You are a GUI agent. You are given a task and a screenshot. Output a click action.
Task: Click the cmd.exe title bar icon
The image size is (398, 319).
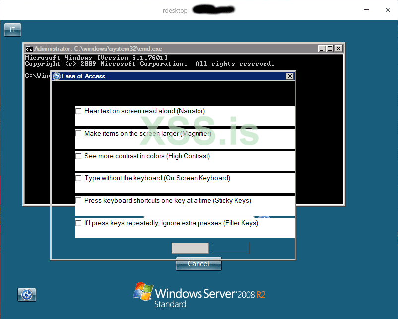click(x=29, y=49)
